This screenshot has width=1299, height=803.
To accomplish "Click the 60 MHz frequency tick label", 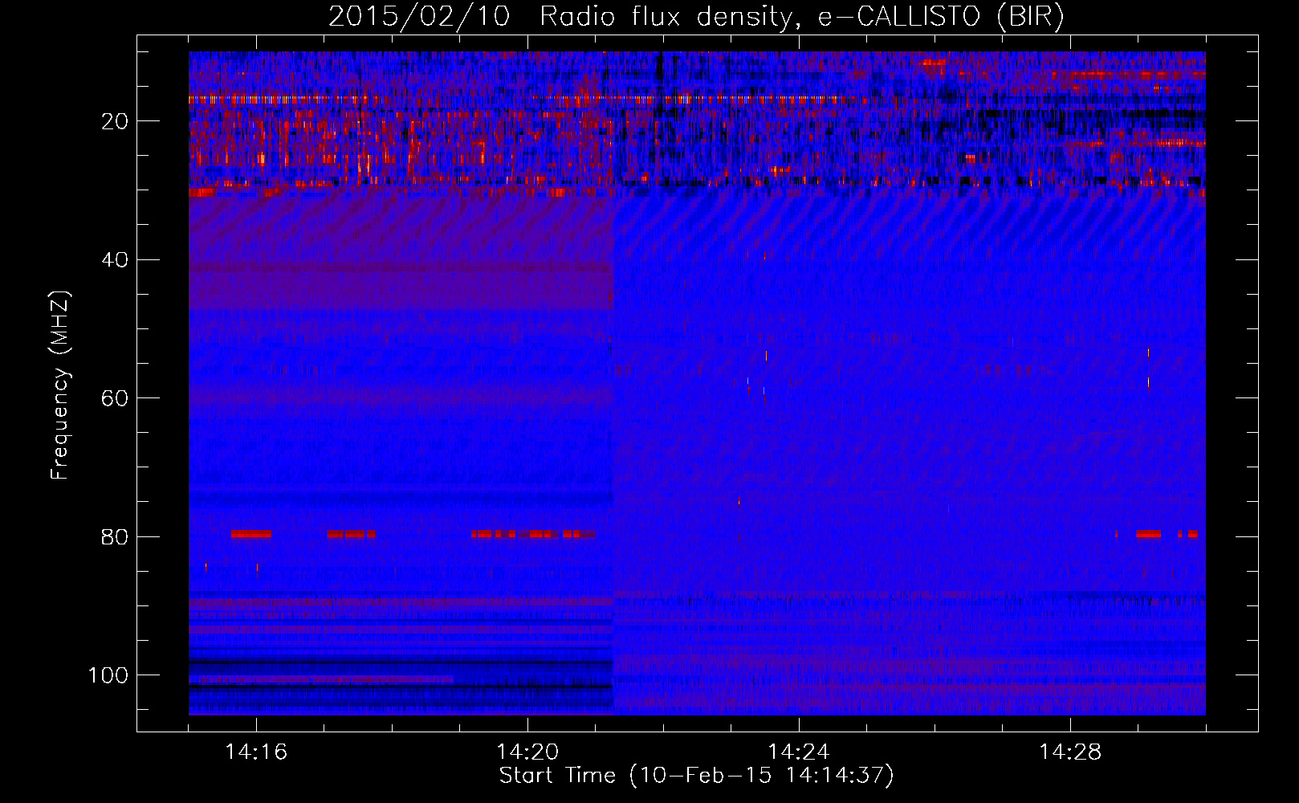I will 115,399.
